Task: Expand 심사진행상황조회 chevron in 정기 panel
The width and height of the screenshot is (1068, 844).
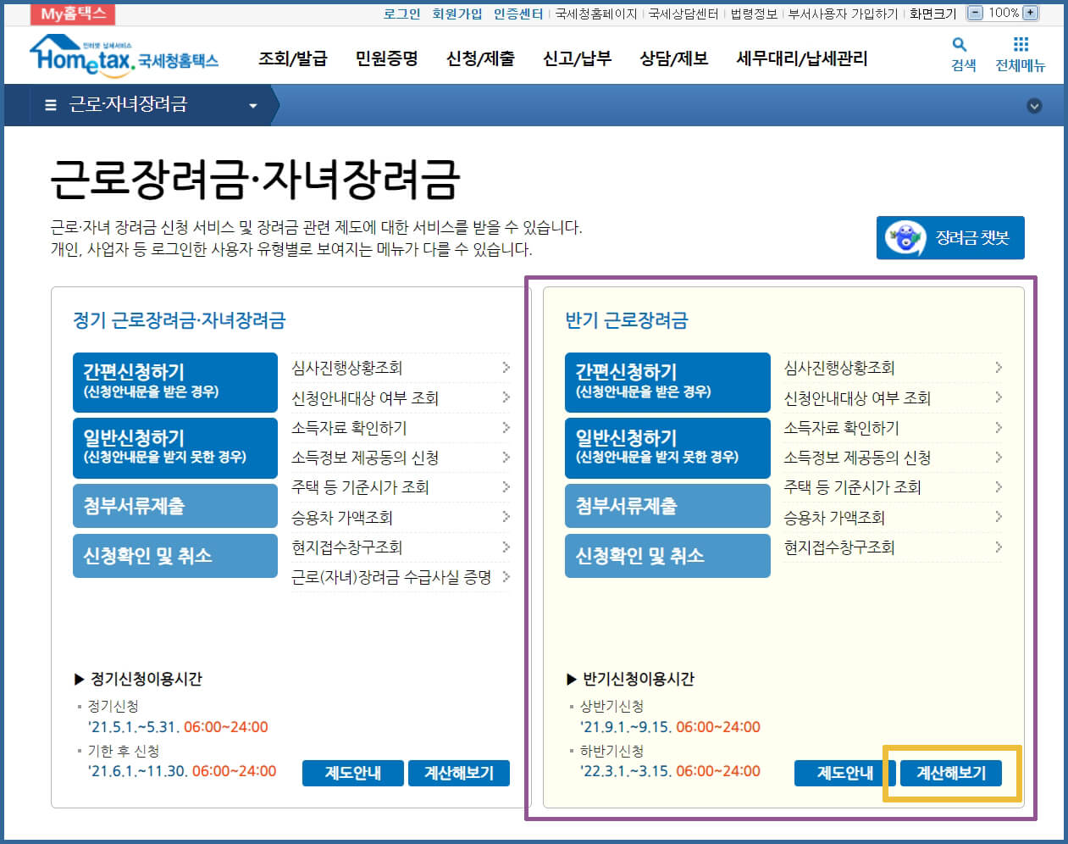Action: coord(506,368)
